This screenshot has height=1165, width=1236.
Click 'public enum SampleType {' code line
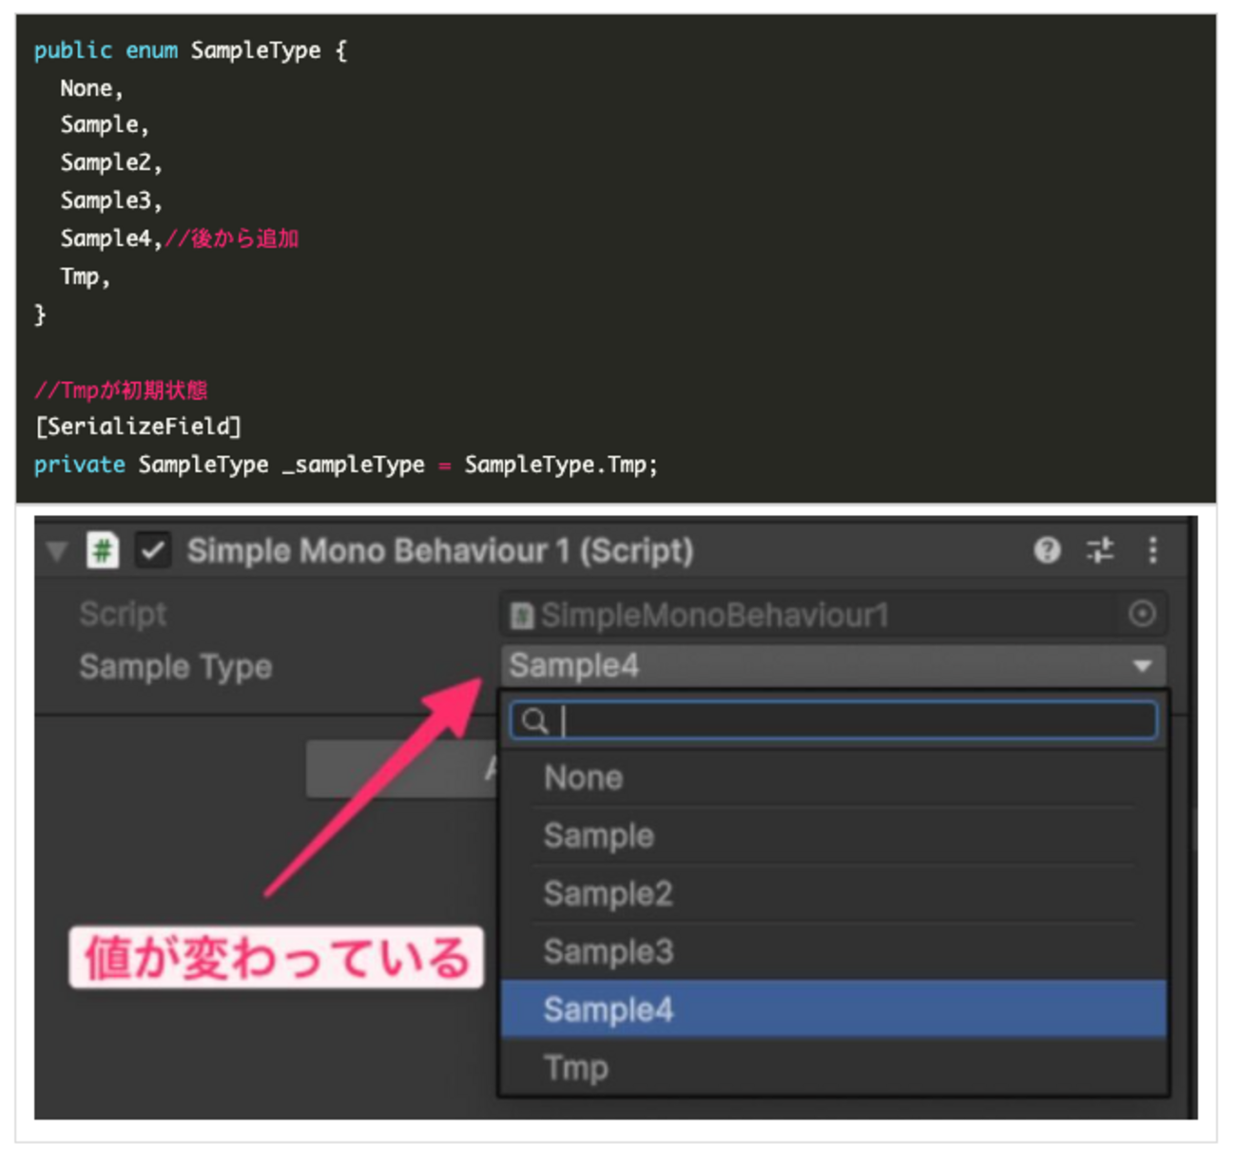click(191, 50)
